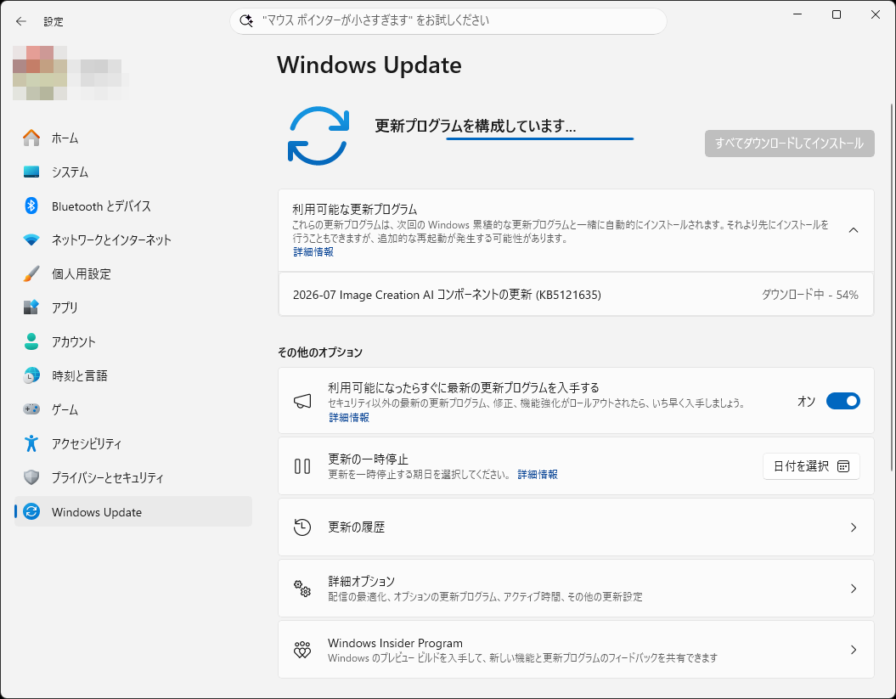Open 更新の履歴 via its right chevron
The height and width of the screenshot is (699, 896).
(x=854, y=527)
